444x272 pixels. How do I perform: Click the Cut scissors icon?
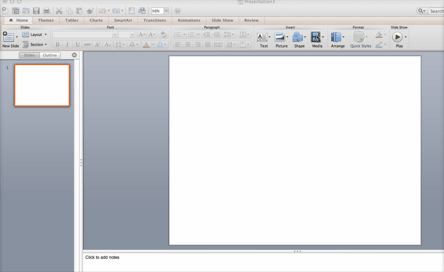tap(59, 11)
